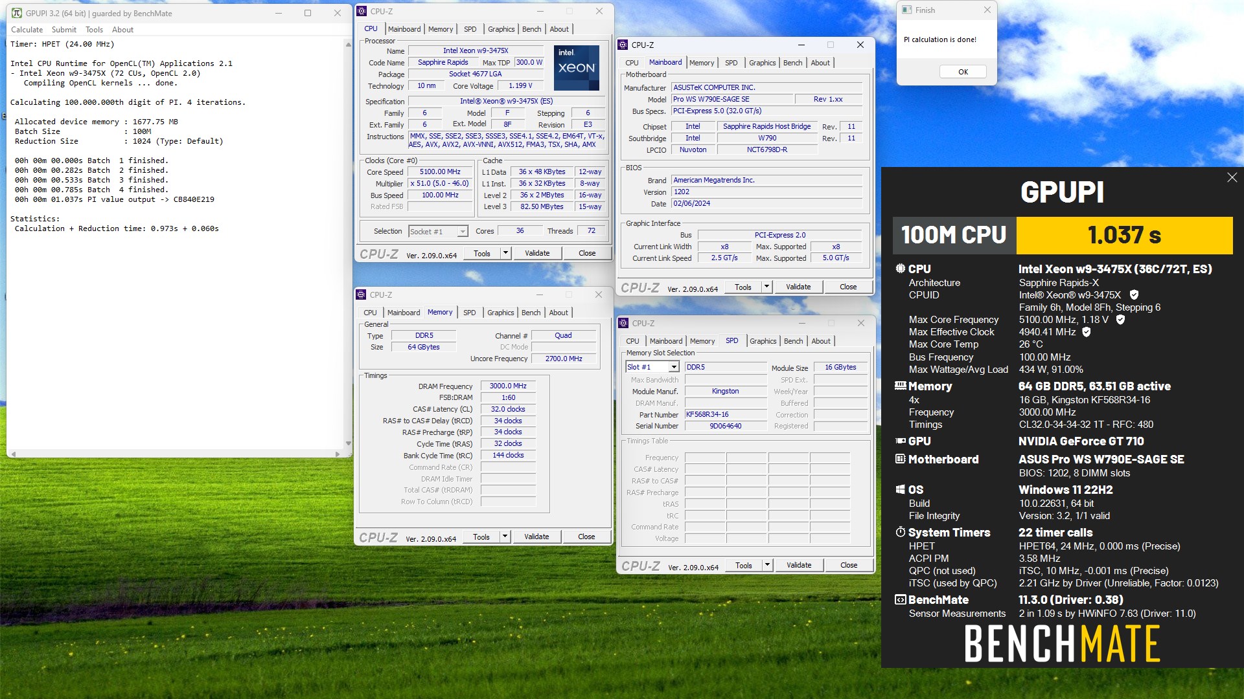Click the CPU-Z app icon in SPD window

(623, 323)
